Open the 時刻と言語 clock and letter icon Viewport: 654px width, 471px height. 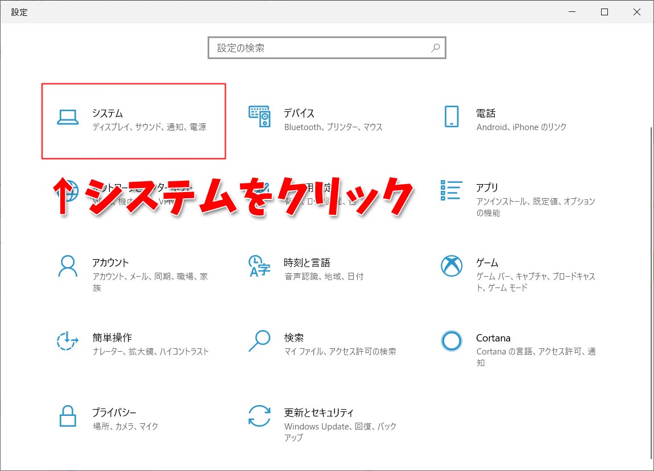click(x=259, y=266)
